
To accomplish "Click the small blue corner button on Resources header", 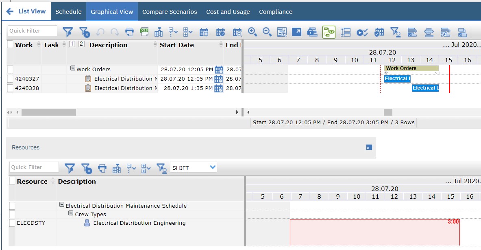I will point(369,147).
